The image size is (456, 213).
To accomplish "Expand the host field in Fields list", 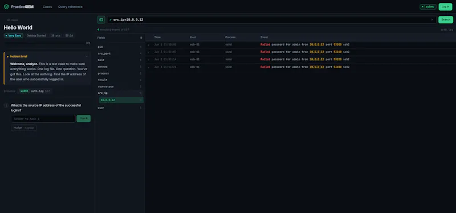I will click(120, 60).
